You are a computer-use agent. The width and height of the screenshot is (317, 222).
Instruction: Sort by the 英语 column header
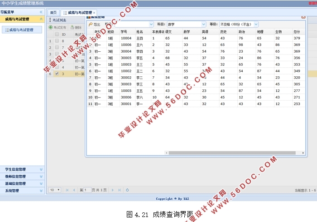[210, 32]
